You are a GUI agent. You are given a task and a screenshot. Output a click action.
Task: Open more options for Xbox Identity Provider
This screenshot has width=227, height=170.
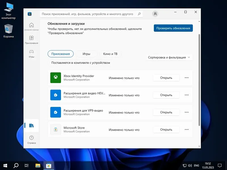[x=186, y=78]
